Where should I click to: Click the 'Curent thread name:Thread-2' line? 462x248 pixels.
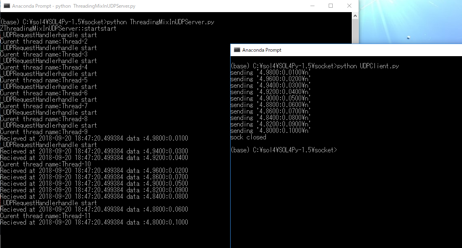tap(44, 41)
